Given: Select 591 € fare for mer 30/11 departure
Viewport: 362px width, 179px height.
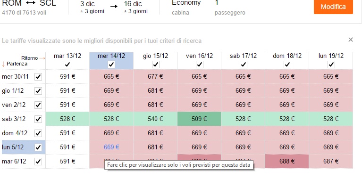Looking at the screenshot, I should tap(67, 76).
